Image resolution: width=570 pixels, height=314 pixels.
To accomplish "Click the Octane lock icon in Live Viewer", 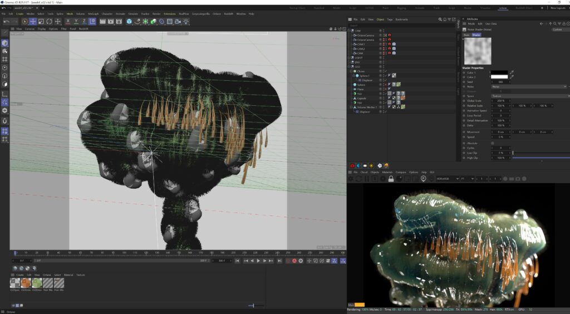I will click(391, 179).
